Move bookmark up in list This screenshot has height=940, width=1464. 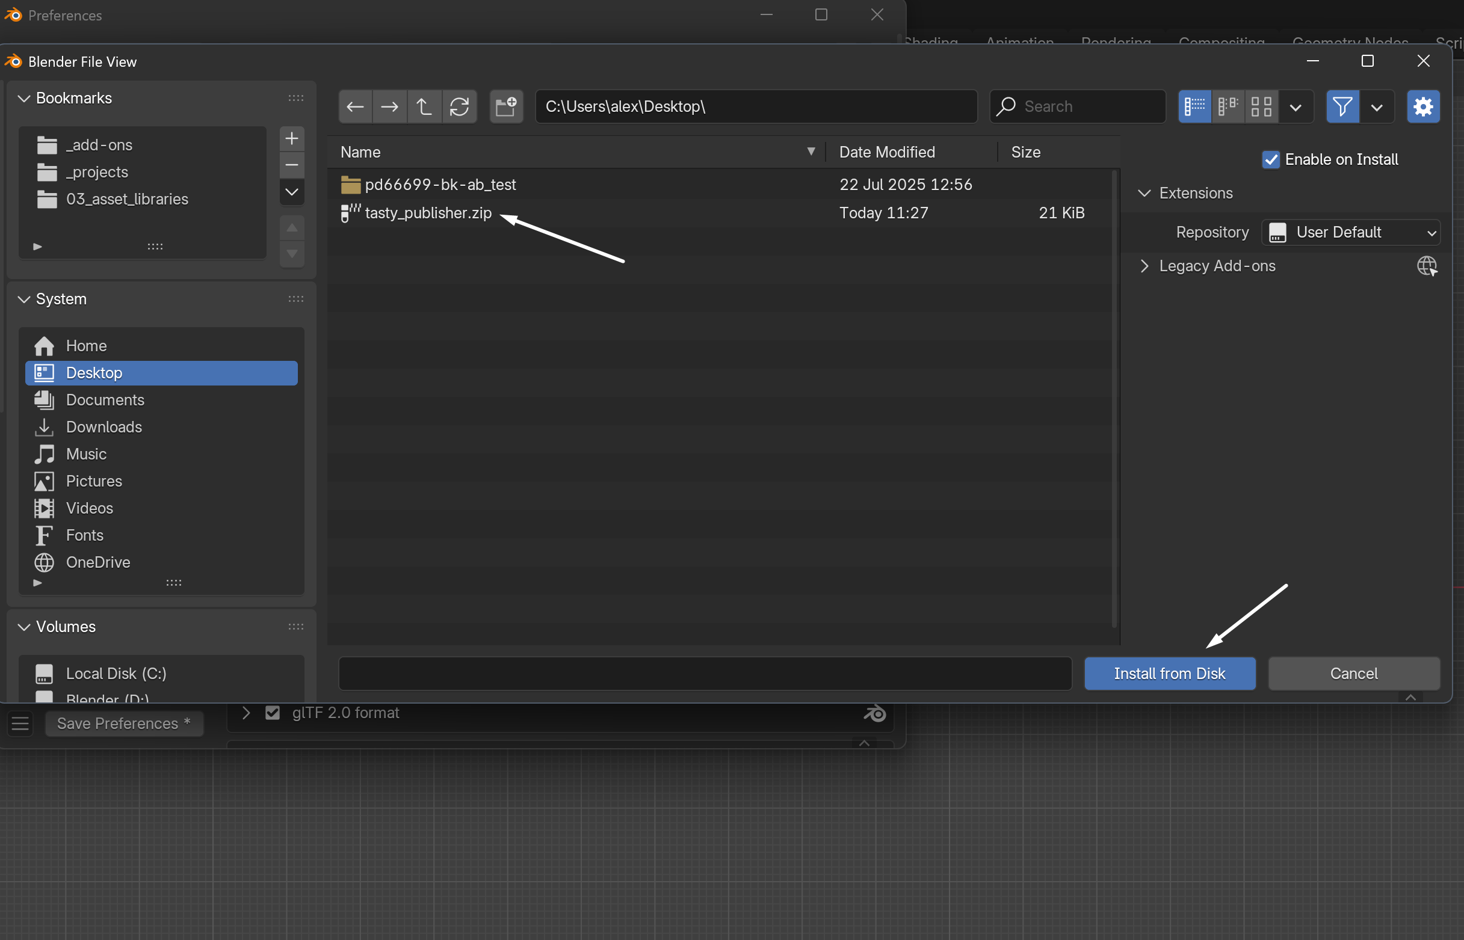pos(292,228)
